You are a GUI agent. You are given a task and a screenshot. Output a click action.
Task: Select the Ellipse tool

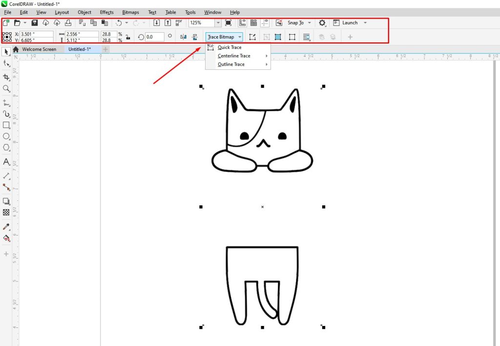tap(6, 136)
